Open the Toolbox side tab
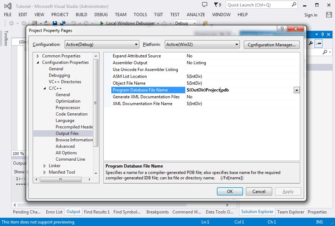 [6, 38]
